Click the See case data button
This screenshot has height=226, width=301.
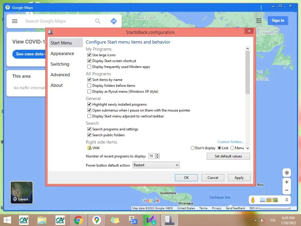(x=29, y=54)
